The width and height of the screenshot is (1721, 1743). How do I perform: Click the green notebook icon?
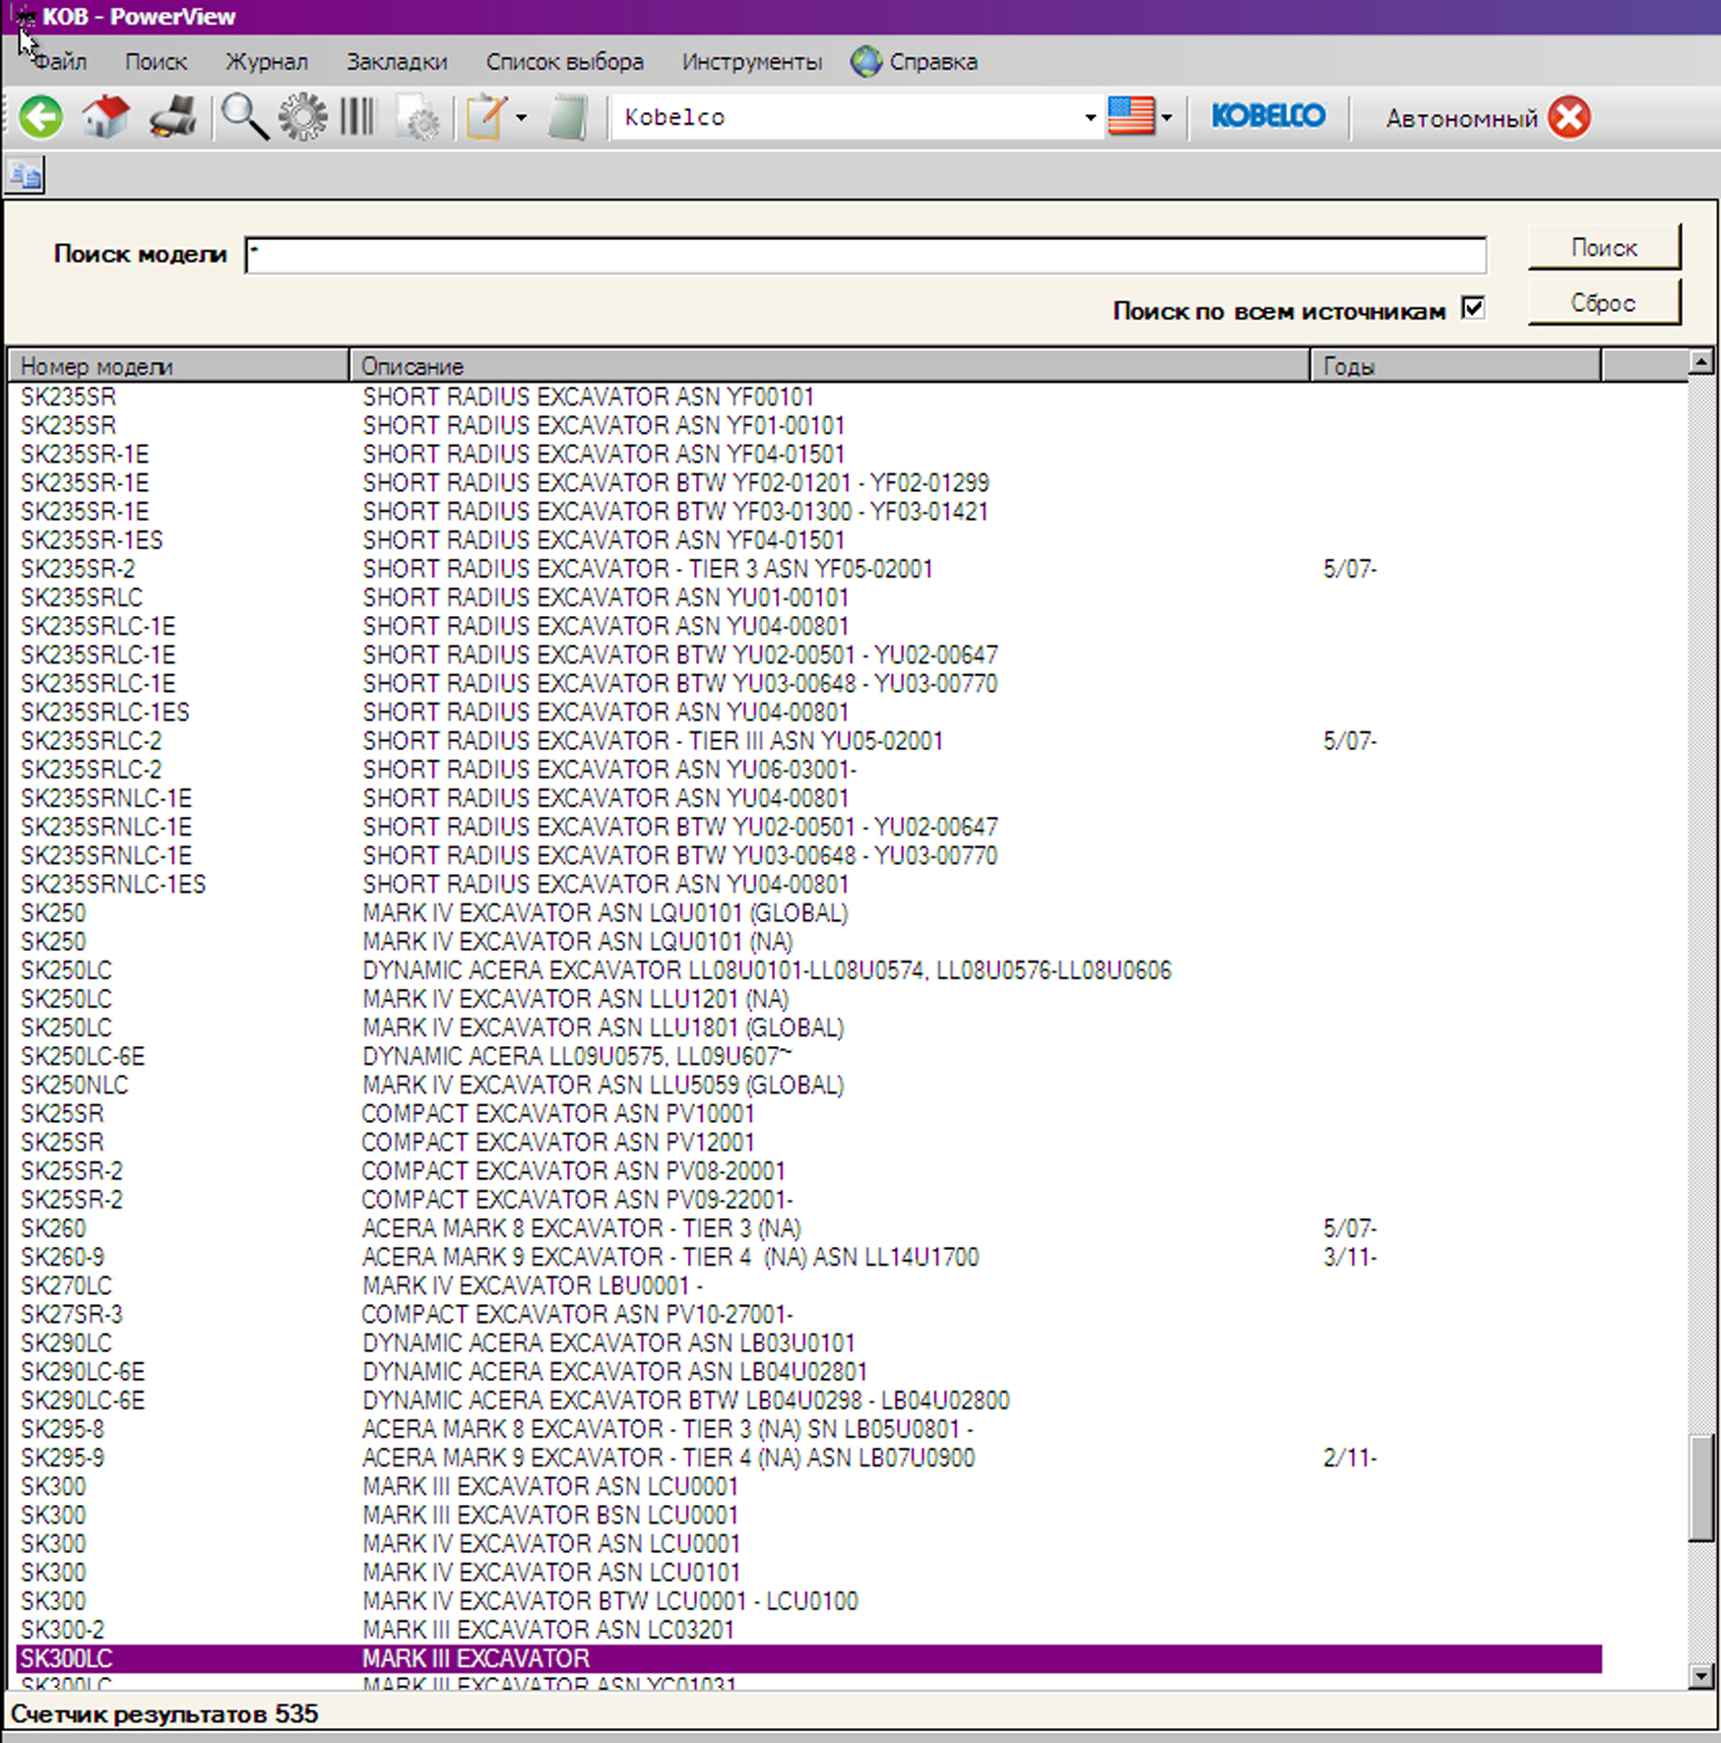tap(568, 117)
